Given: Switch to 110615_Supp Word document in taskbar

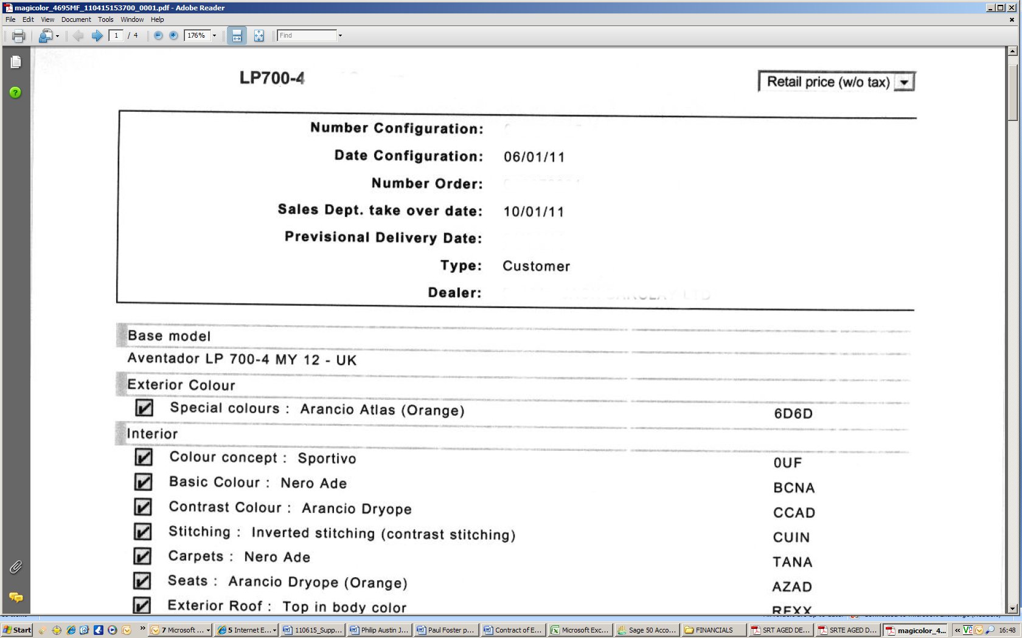Looking at the screenshot, I should click(313, 630).
